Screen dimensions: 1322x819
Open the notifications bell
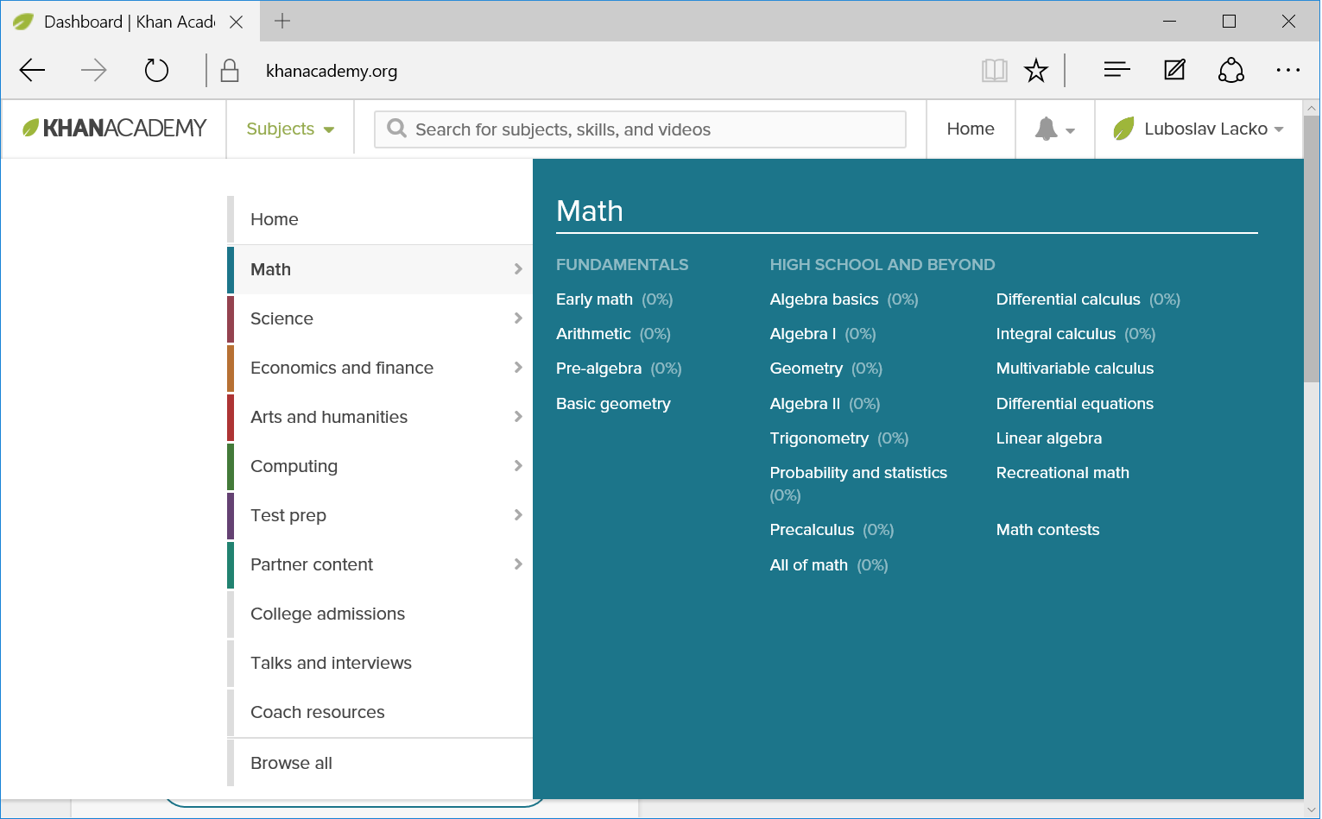(1053, 129)
